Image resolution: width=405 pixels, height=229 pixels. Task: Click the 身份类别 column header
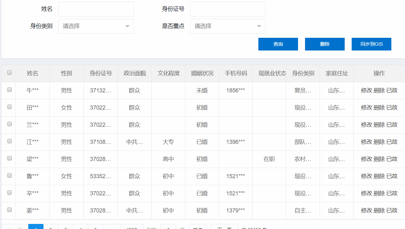[303, 73]
